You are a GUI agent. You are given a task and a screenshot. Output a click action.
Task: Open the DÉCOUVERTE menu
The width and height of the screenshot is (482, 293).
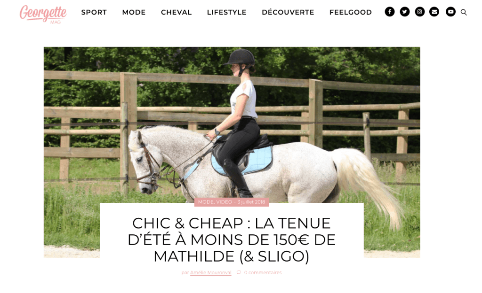[x=288, y=12]
